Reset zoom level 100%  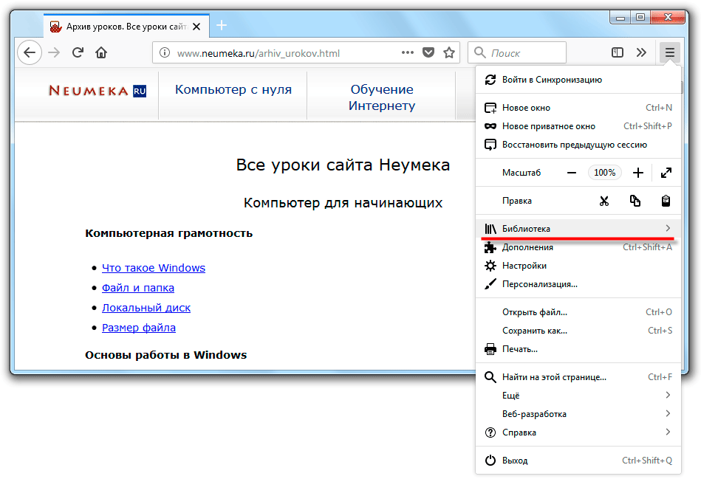pyautogui.click(x=604, y=173)
